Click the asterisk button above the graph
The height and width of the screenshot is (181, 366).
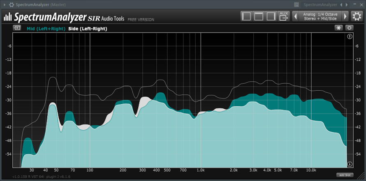click(339, 28)
